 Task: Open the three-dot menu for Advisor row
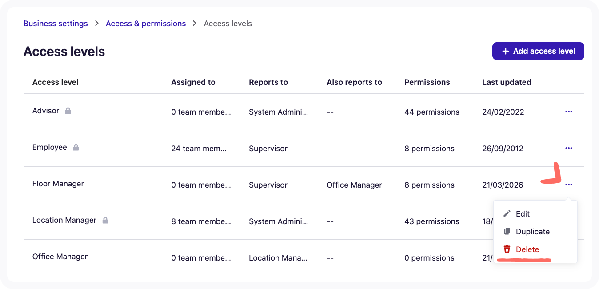568,112
